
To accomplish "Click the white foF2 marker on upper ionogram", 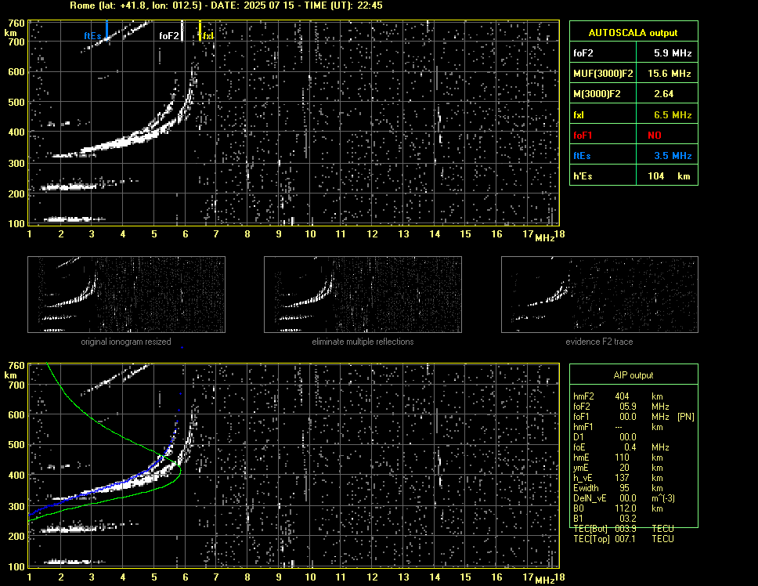I will point(182,31).
